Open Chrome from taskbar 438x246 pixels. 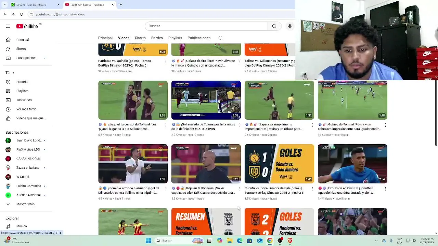[270, 241]
